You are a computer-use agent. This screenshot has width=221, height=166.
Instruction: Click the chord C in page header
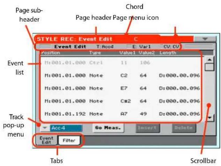(x=136, y=39)
